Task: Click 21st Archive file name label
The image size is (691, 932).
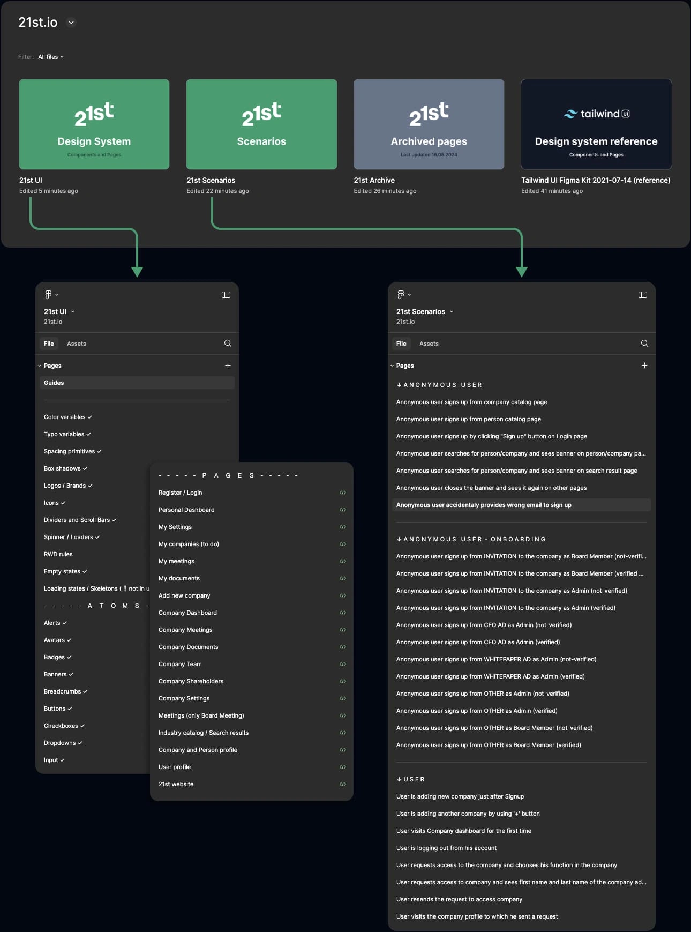Action: 374,180
